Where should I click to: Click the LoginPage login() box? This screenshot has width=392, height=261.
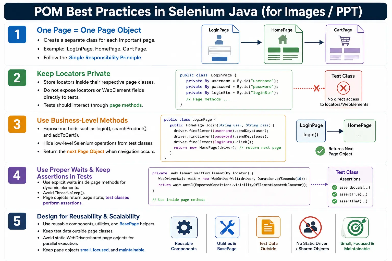[x=311, y=131]
